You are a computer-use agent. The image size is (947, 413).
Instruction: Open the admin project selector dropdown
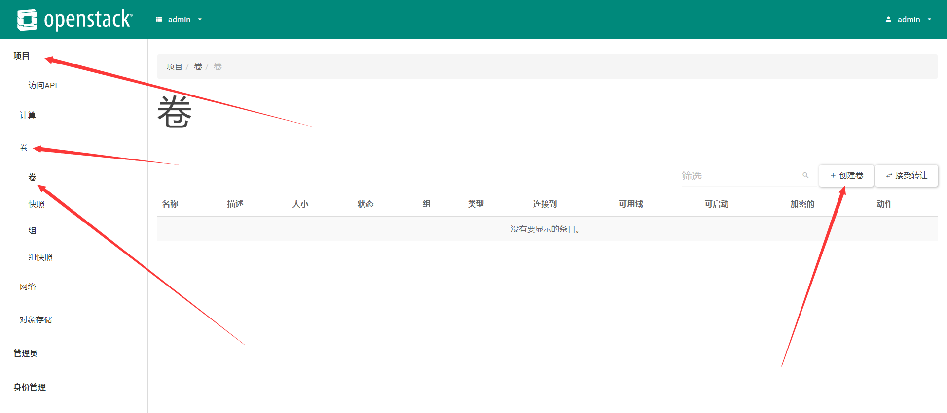179,20
